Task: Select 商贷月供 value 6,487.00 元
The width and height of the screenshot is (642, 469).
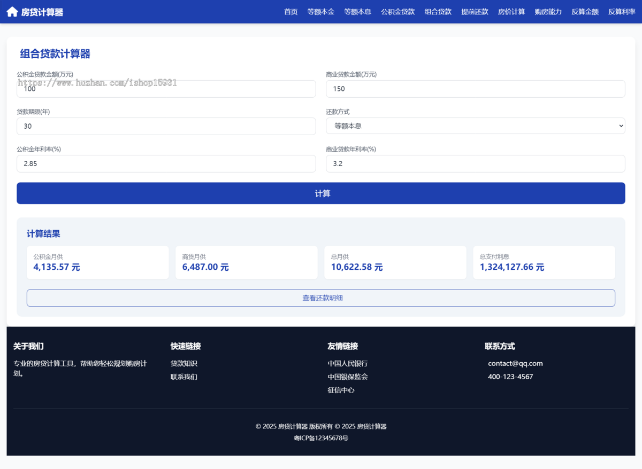Action: click(x=205, y=267)
